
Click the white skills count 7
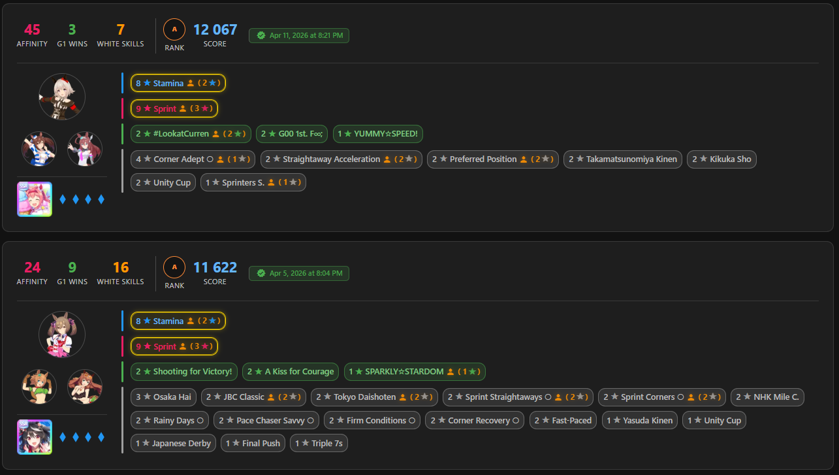pyautogui.click(x=120, y=29)
